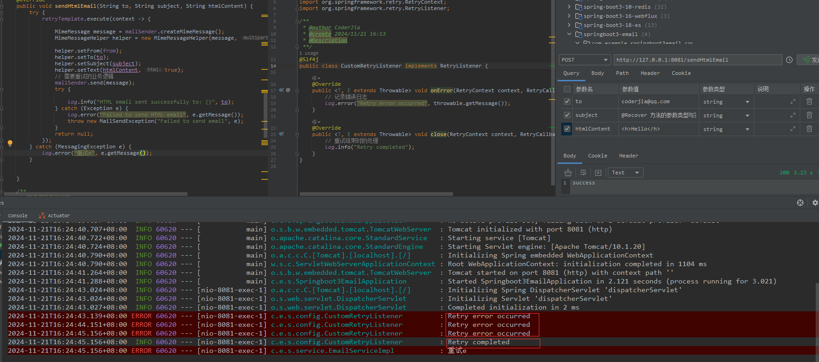Switch to the Cookie request tab
Viewport: 819px width, 362px height.
coord(681,73)
